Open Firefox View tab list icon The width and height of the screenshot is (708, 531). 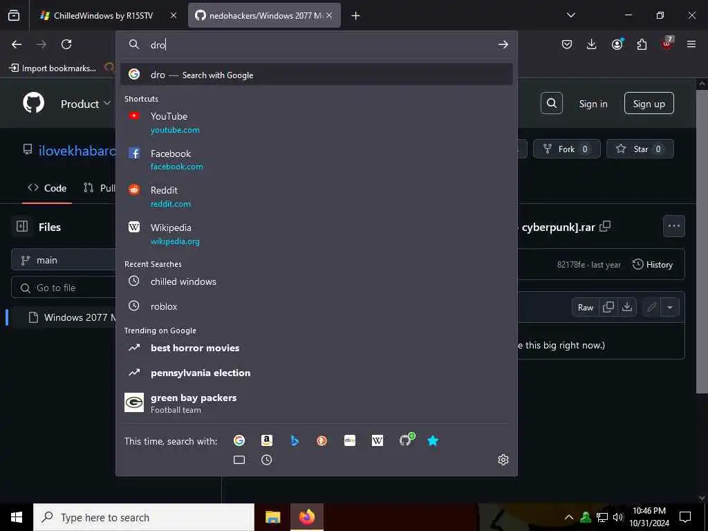click(x=14, y=15)
